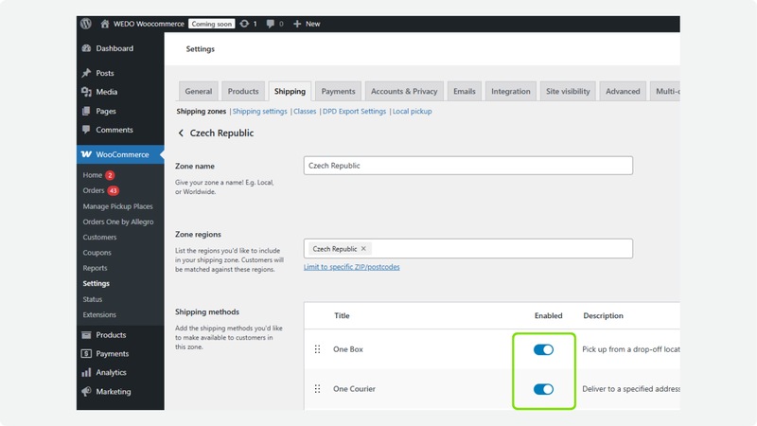Screen dimensions: 757x426
Task: Click the site home icon
Action: click(105, 24)
